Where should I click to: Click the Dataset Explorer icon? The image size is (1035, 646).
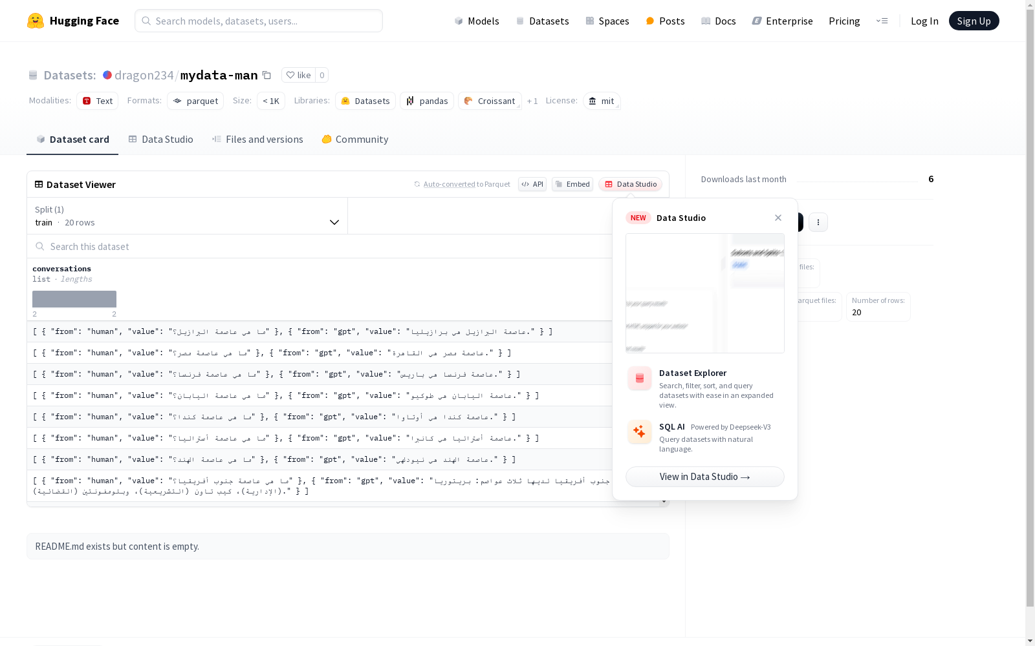coord(640,379)
